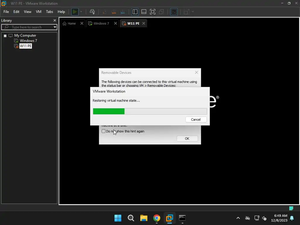
Task: Open Windows taskbar Search
Action: pyautogui.click(x=131, y=218)
